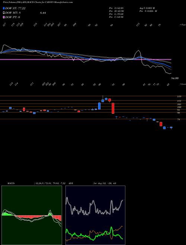Click the MACD label above the indicator panel

click(x=11, y=183)
